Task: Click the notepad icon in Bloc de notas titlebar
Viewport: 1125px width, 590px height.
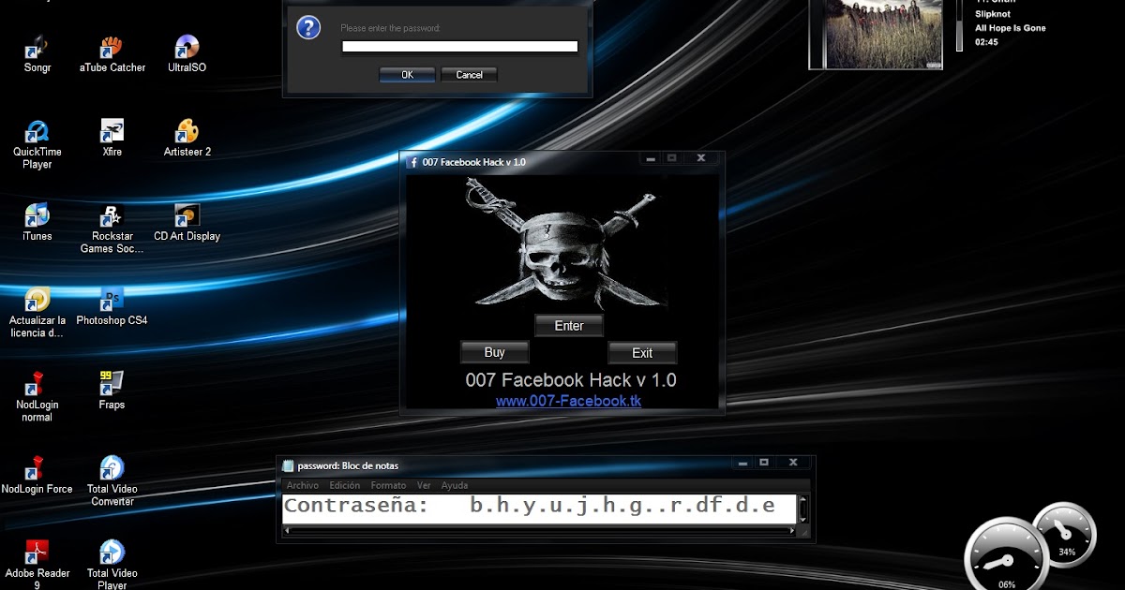Action: coord(289,465)
